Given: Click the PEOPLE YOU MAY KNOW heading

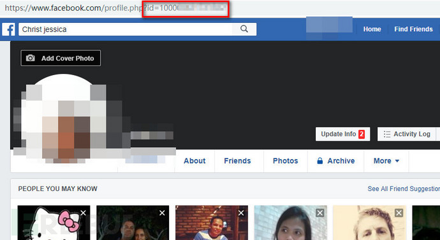Looking at the screenshot, I should [x=58, y=188].
